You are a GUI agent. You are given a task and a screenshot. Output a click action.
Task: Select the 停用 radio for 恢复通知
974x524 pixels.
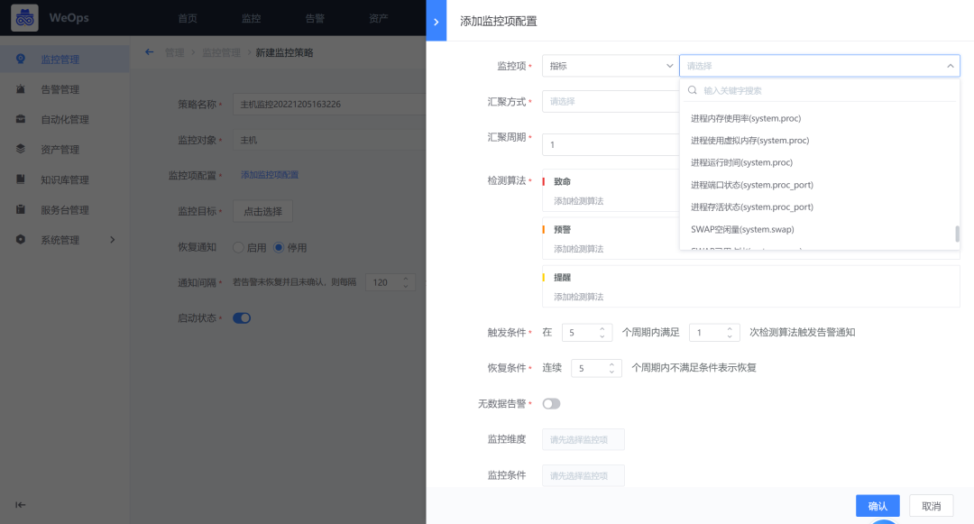pyautogui.click(x=279, y=248)
